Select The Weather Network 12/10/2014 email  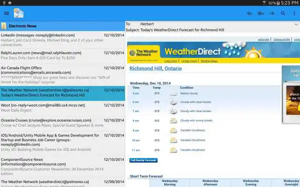(x=62, y=93)
